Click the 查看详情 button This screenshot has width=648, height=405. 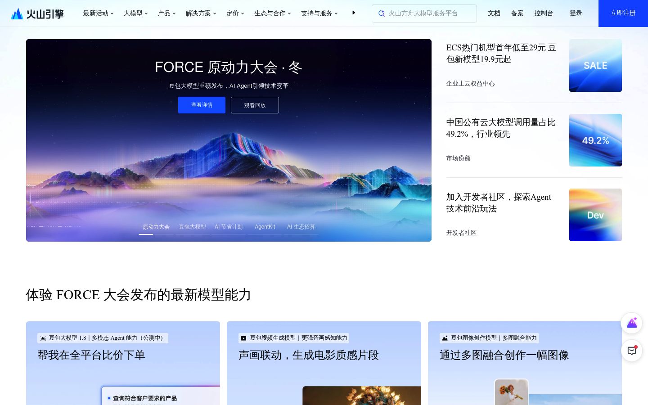pyautogui.click(x=202, y=105)
